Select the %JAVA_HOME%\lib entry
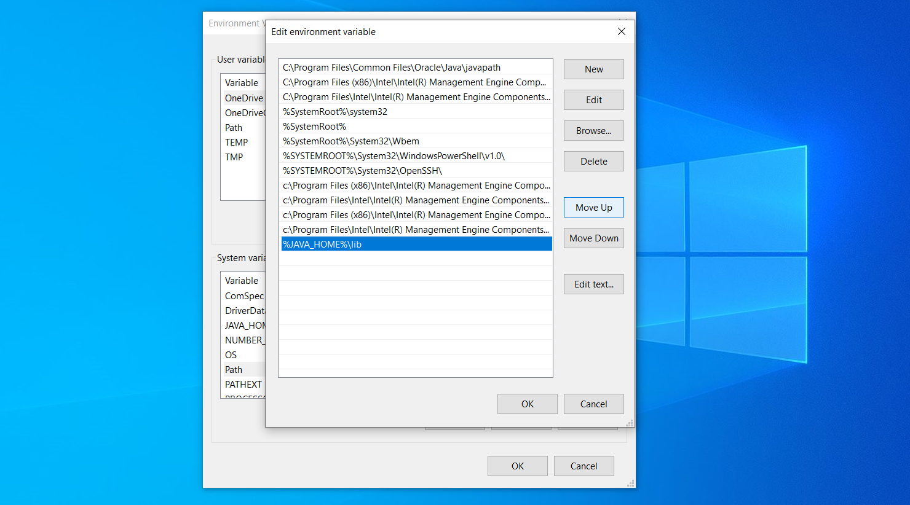The height and width of the screenshot is (505, 910). click(x=416, y=245)
